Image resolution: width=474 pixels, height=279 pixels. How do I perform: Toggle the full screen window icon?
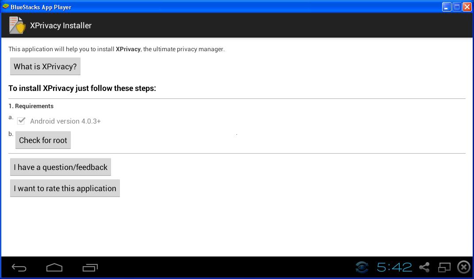444,267
